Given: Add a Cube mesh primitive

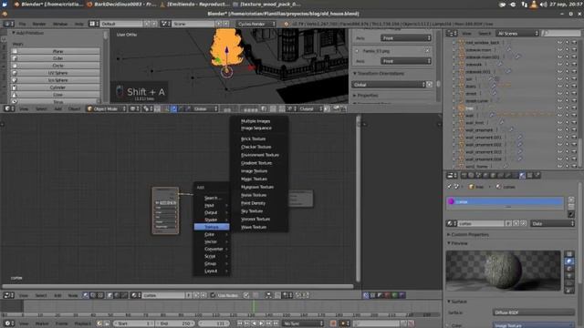Looking at the screenshot, I should pos(55,58).
